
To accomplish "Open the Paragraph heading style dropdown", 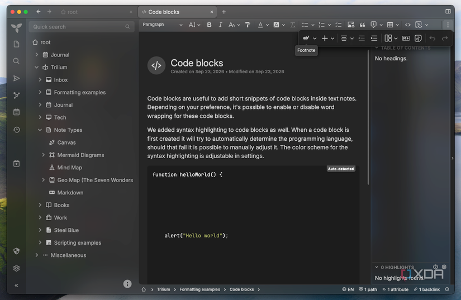I will click(x=162, y=25).
